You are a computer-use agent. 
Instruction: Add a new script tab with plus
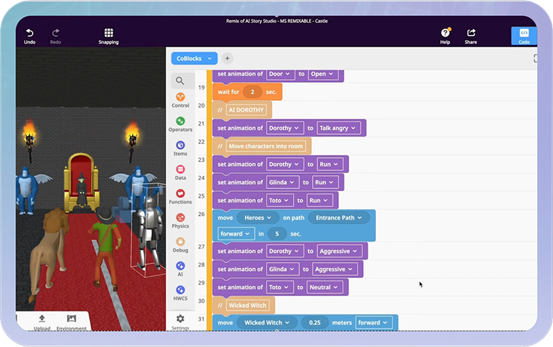click(x=227, y=59)
